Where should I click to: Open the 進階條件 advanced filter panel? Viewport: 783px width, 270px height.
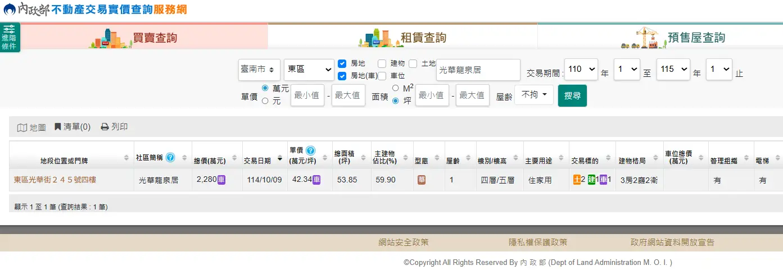pyautogui.click(x=10, y=38)
